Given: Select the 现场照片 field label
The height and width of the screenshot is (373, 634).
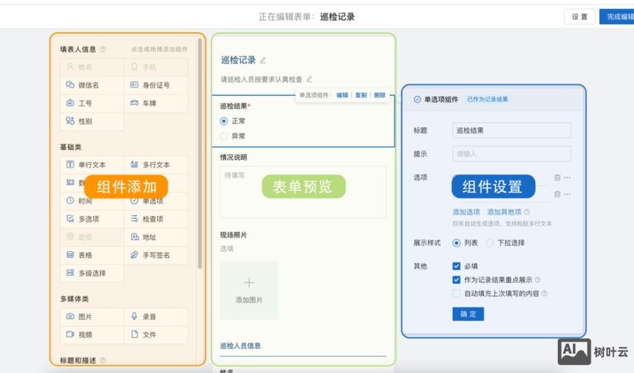Looking at the screenshot, I should pos(233,235).
